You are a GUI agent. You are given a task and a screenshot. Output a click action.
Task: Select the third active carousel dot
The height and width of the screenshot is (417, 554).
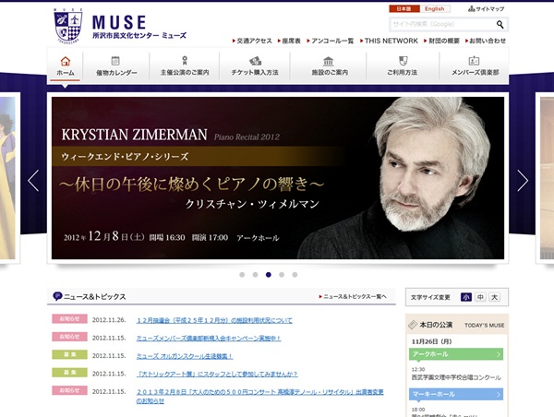pos(269,275)
